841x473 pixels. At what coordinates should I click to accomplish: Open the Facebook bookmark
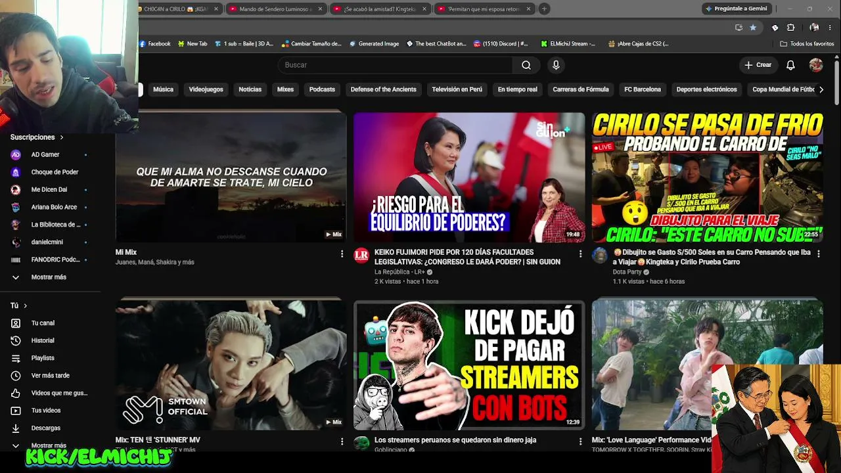155,44
